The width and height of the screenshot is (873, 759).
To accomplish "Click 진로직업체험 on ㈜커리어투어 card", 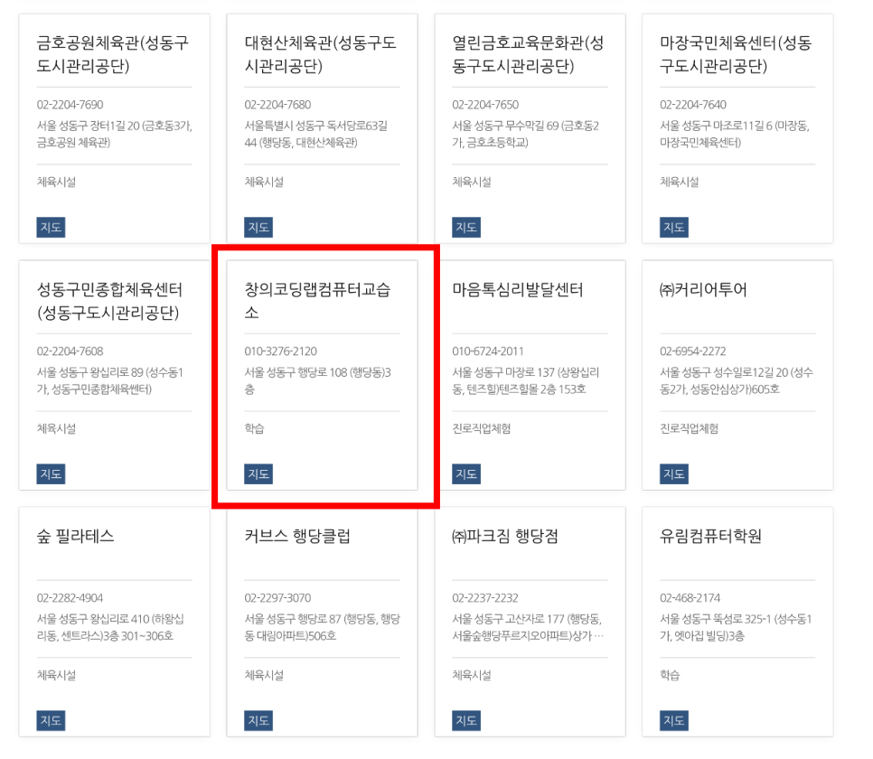I will [x=690, y=429].
